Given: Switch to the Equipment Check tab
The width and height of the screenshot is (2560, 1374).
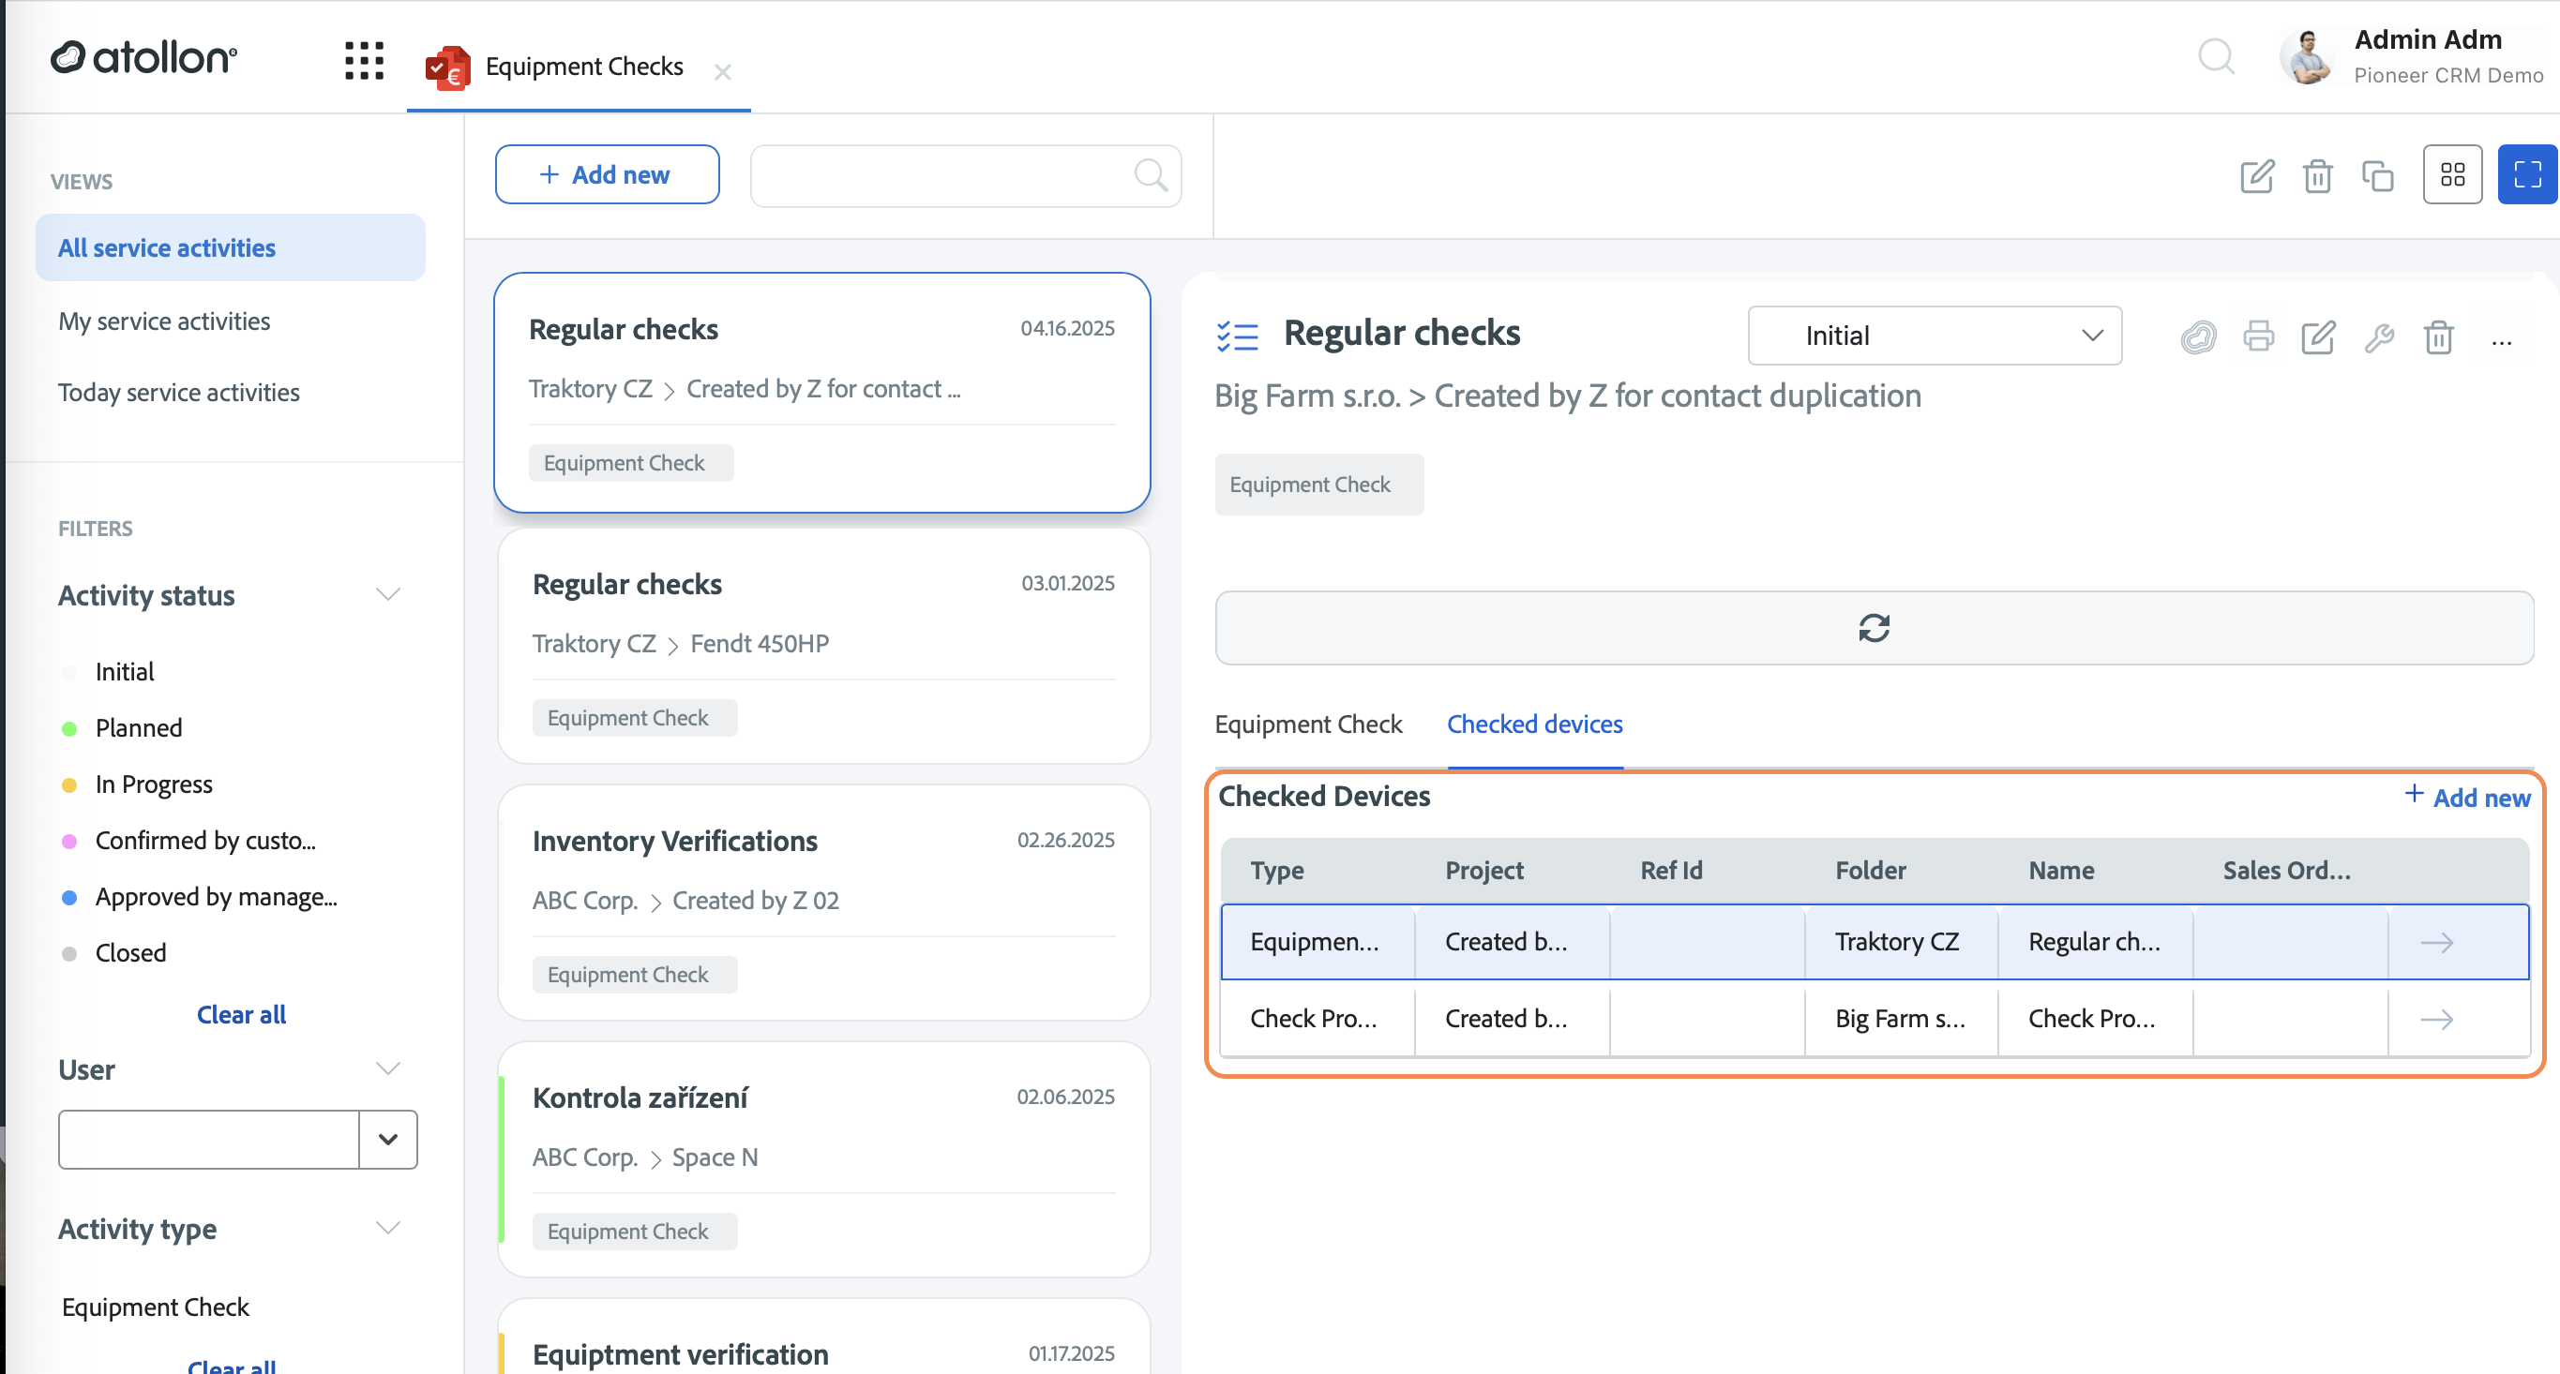Looking at the screenshot, I should click(x=1308, y=724).
